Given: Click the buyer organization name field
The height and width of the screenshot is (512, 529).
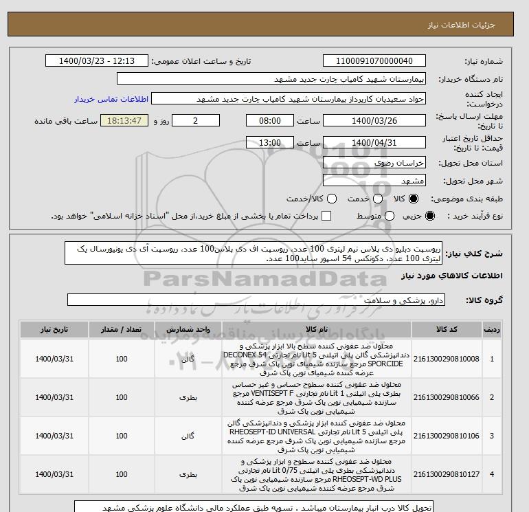Looking at the screenshot, I should 271,79.
